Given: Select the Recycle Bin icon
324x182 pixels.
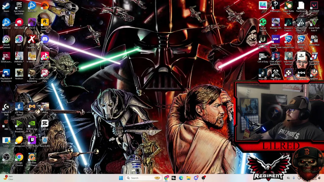Looking at the screenshot, I should [x=45, y=142].
